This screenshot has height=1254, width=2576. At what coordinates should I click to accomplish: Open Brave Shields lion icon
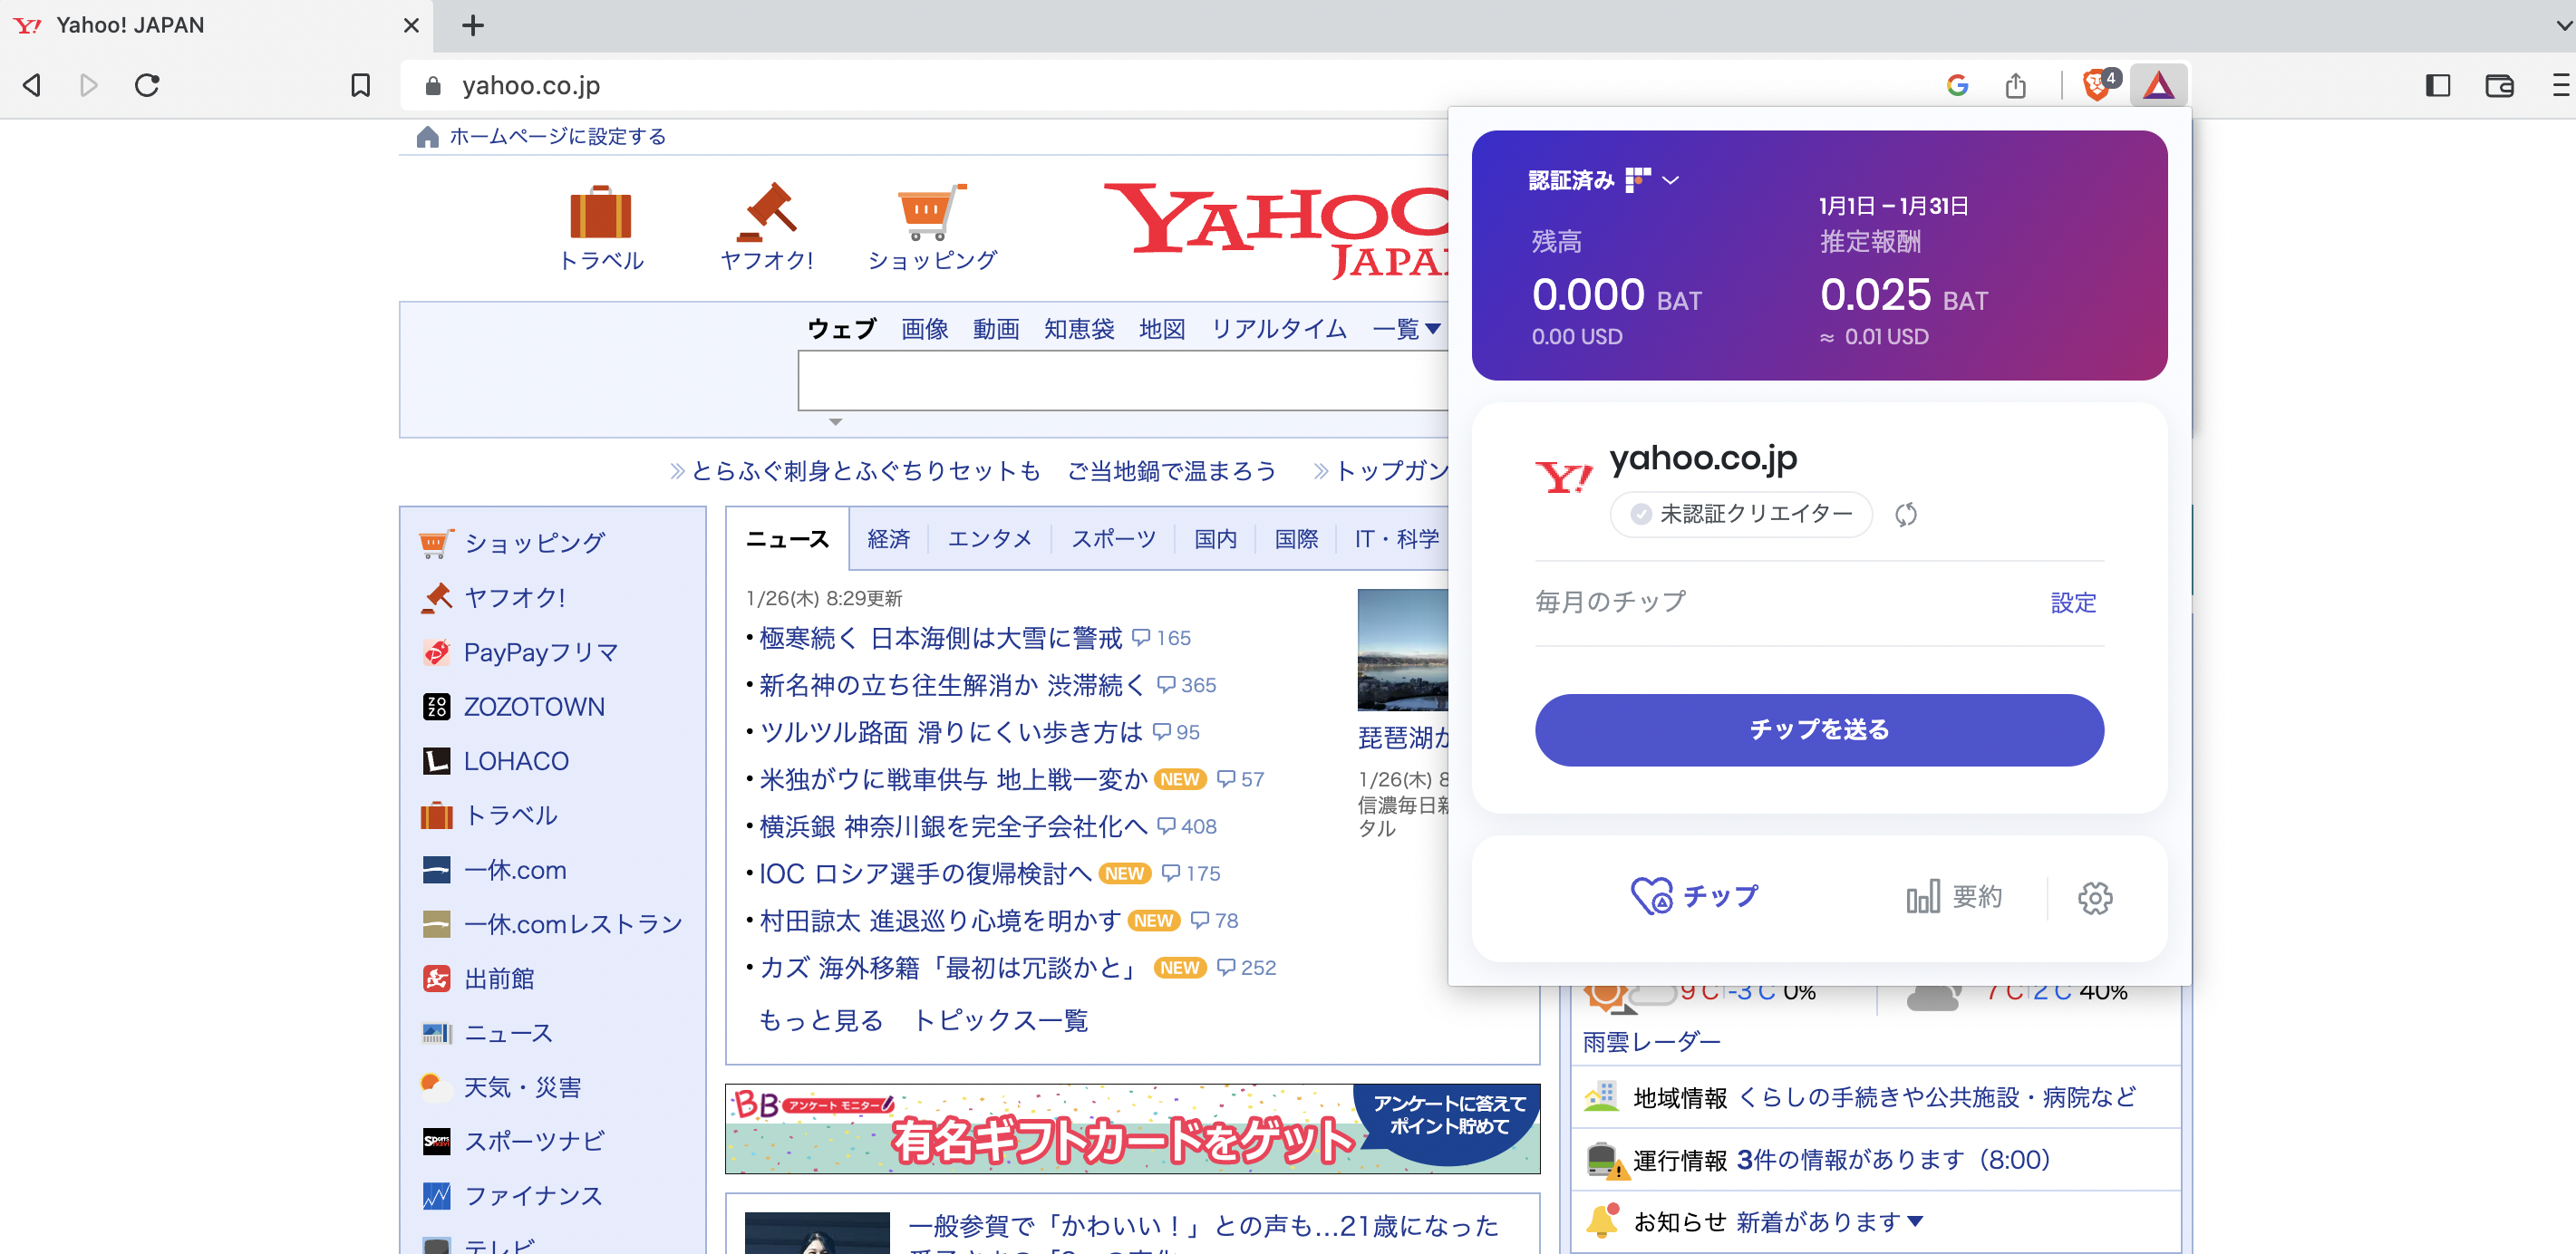2098,85
